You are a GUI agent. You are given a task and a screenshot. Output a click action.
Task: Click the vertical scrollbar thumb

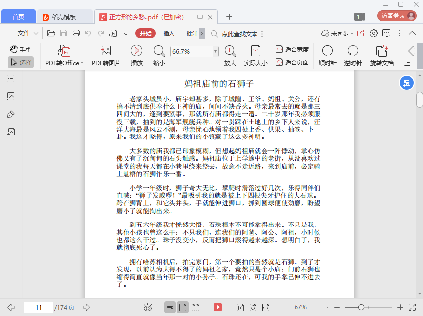point(419,100)
